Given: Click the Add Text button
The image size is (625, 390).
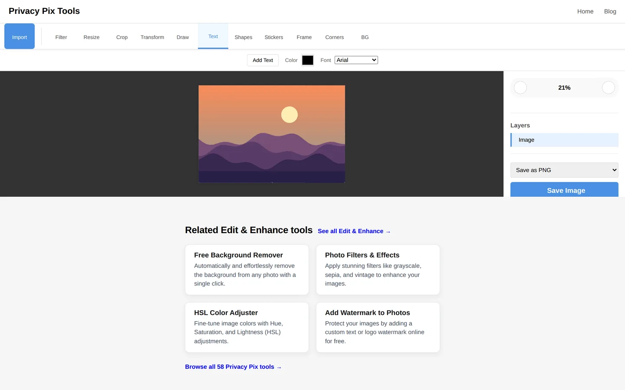Looking at the screenshot, I should click(x=263, y=60).
